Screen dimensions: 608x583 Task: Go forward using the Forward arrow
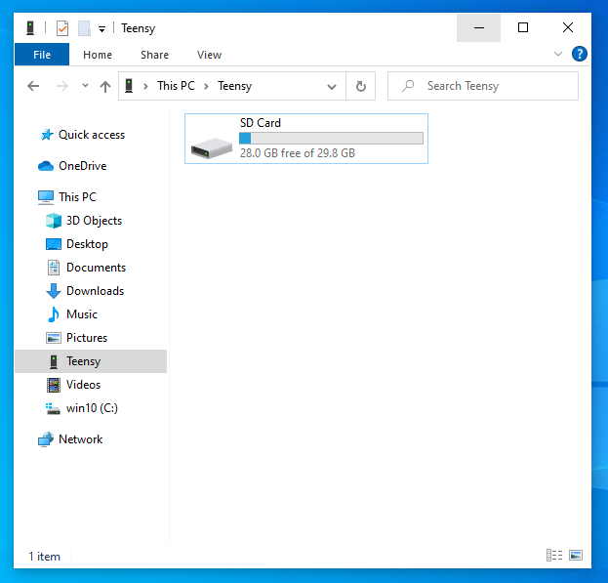[x=62, y=86]
